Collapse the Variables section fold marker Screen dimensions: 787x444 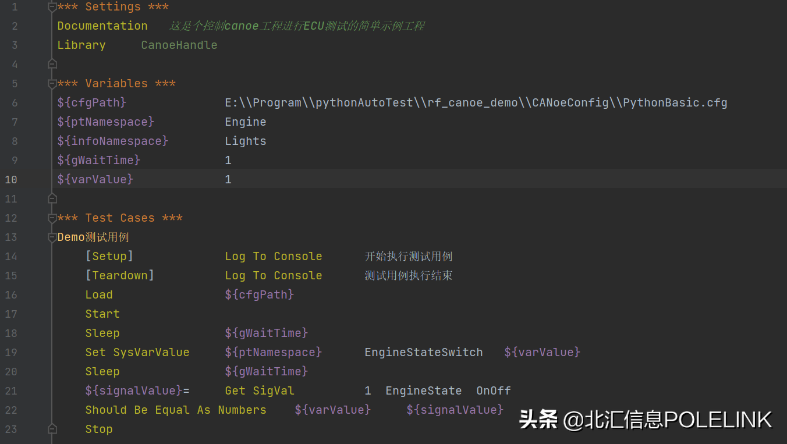[52, 84]
